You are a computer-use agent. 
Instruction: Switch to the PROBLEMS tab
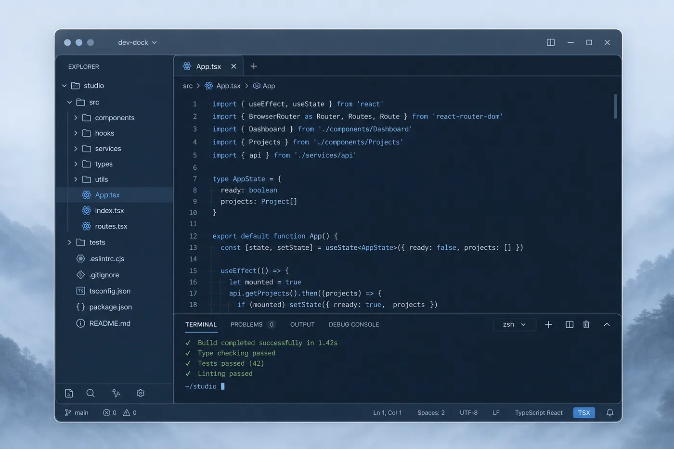(252, 324)
